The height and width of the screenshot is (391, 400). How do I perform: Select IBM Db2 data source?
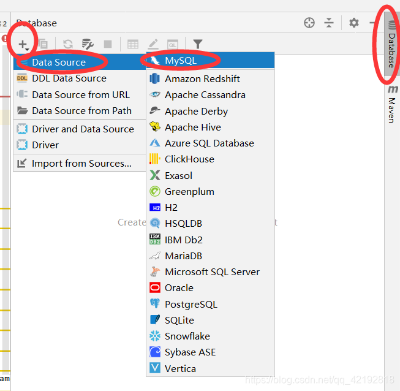tap(211, 240)
